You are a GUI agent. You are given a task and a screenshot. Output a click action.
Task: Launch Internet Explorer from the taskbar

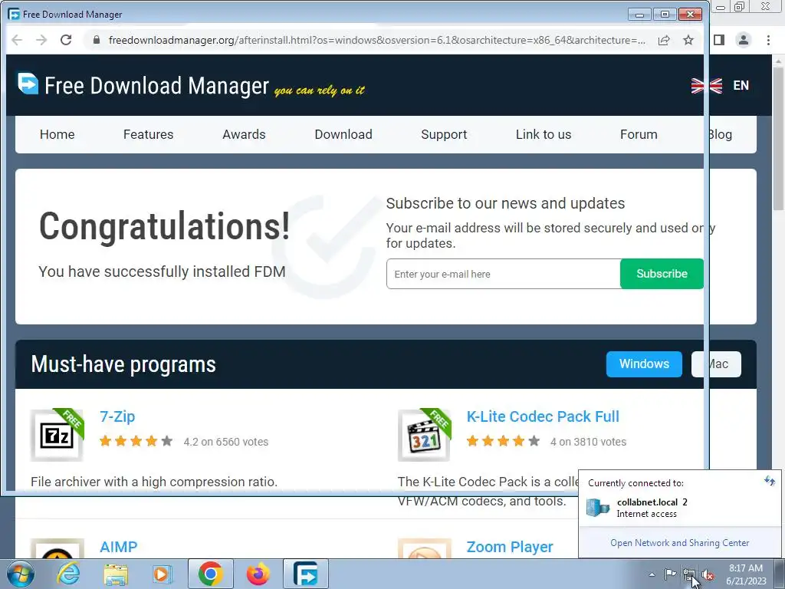[x=68, y=574]
